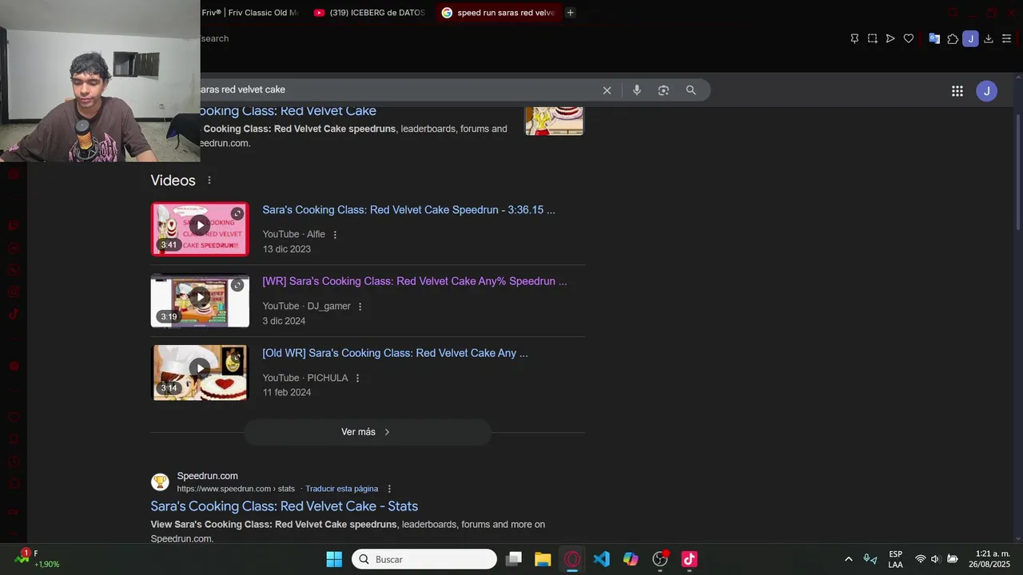This screenshot has height=575, width=1023.
Task: Open the [Old WR] Red Velvet Cake link
Action: click(395, 353)
